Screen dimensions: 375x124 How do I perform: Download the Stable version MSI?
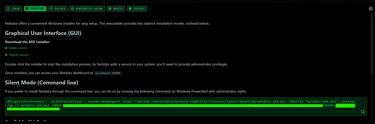click(18, 48)
